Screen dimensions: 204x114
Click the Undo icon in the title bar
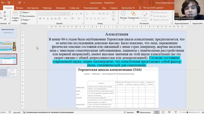(3, 3)
